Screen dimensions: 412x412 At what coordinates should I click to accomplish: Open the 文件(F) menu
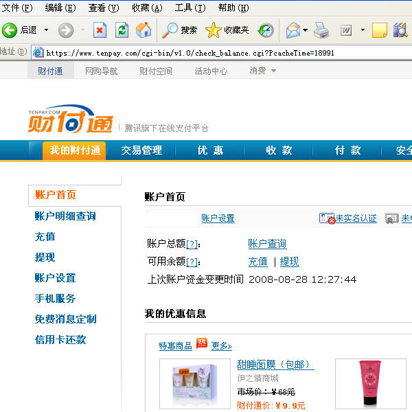click(x=17, y=8)
